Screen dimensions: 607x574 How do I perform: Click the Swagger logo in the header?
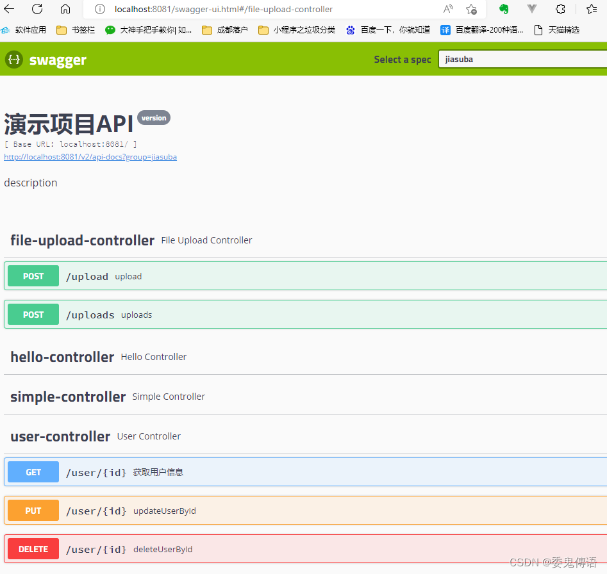pyautogui.click(x=45, y=59)
